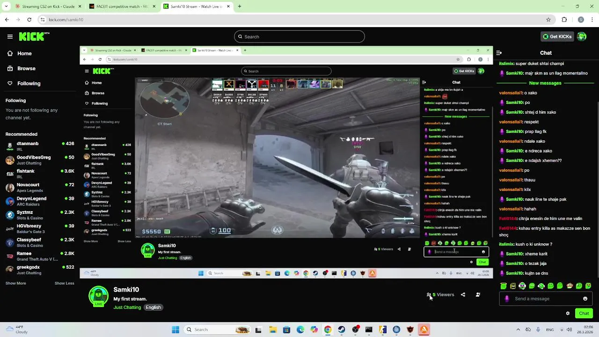Go to Home in the sidebar

(19, 53)
